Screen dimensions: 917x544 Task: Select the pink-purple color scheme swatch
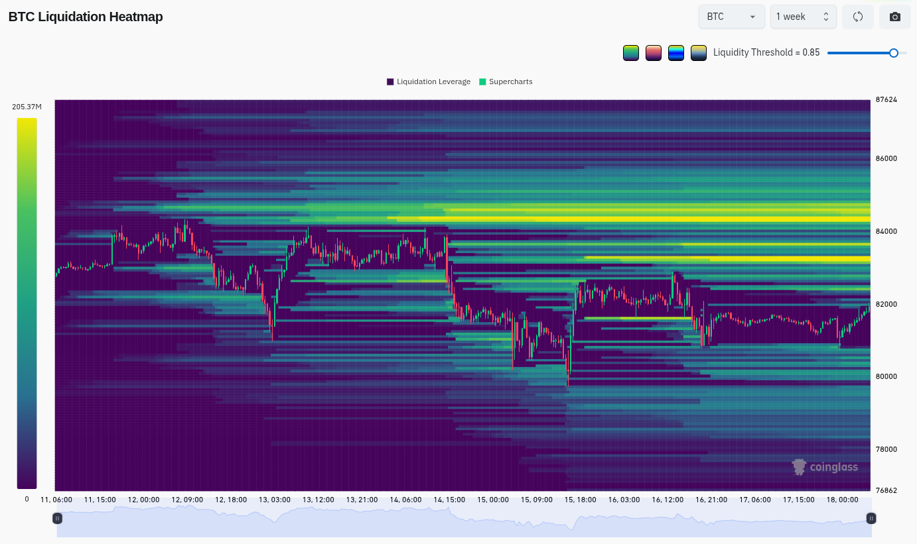(x=654, y=52)
